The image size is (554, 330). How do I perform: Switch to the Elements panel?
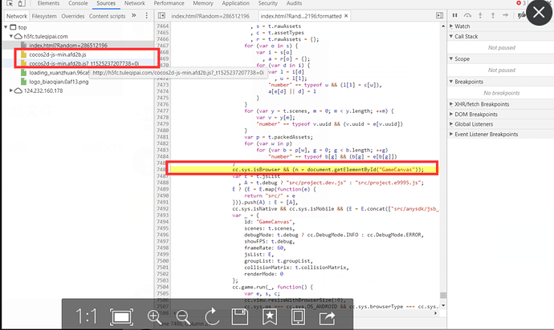tap(48, 3)
